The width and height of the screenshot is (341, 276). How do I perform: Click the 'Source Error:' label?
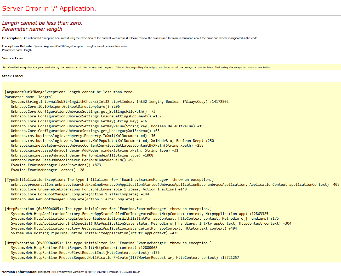[x=14, y=58]
